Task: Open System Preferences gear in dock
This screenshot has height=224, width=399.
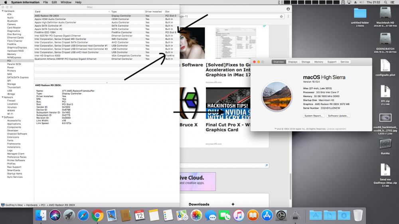Action: 281,216
